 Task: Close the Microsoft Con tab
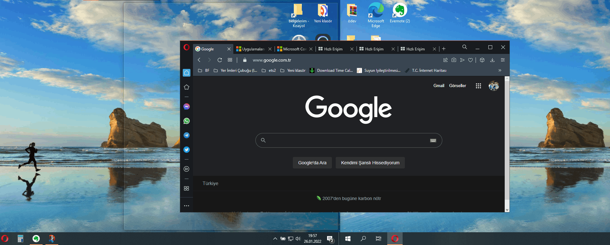tap(311, 49)
